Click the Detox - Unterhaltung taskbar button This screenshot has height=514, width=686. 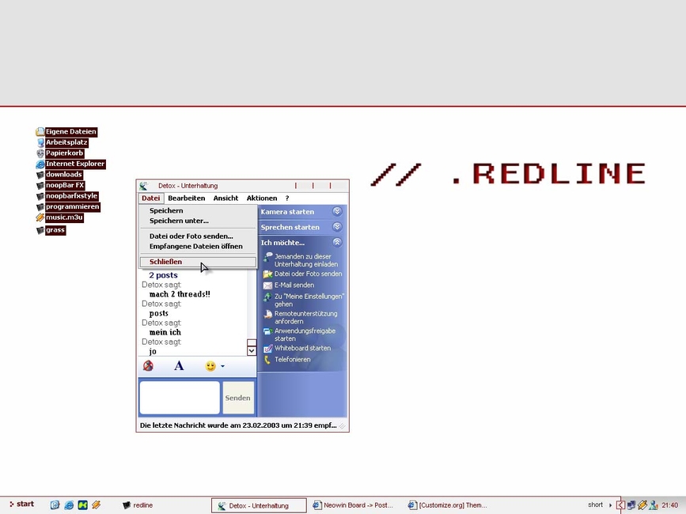259,505
